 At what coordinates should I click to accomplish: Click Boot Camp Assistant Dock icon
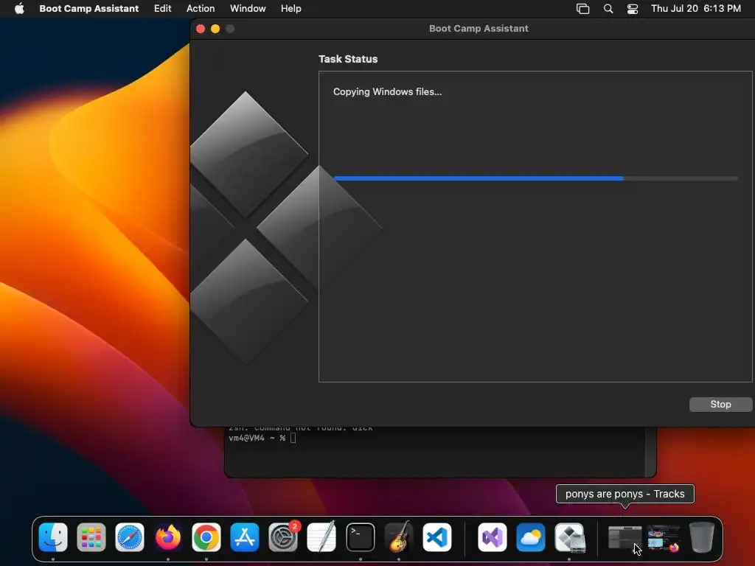tap(569, 537)
